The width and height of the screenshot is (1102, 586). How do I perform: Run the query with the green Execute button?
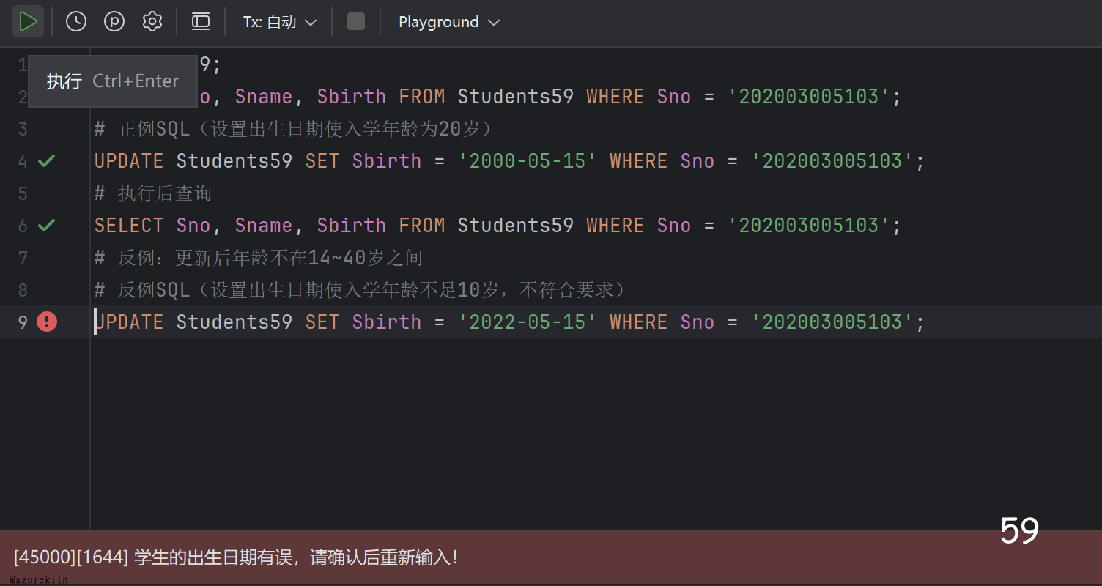coord(28,22)
